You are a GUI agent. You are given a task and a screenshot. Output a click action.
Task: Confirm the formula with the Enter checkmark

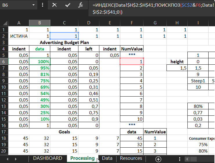[x=68, y=5]
